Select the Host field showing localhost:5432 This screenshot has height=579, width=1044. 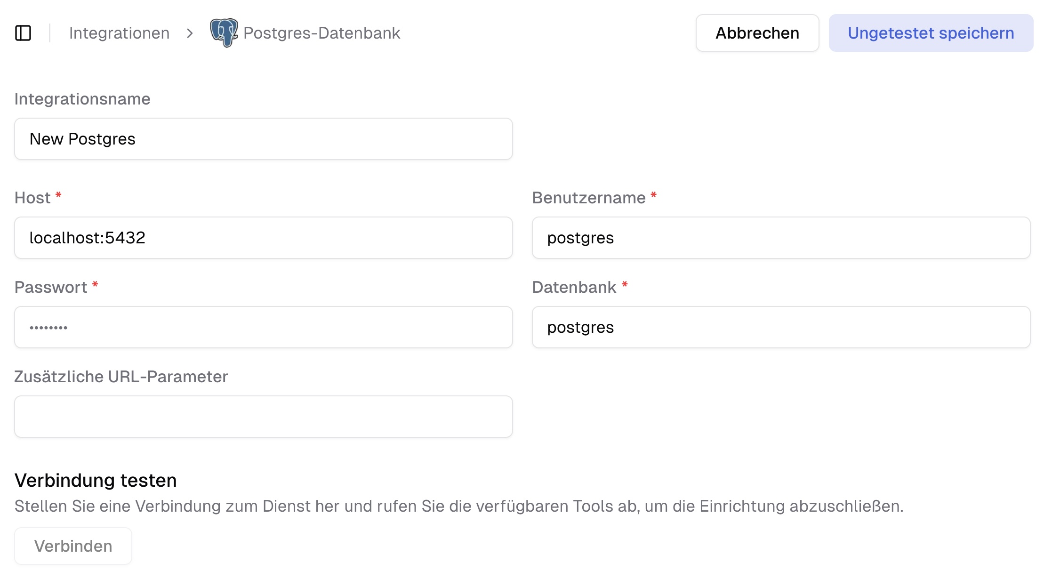coord(263,238)
